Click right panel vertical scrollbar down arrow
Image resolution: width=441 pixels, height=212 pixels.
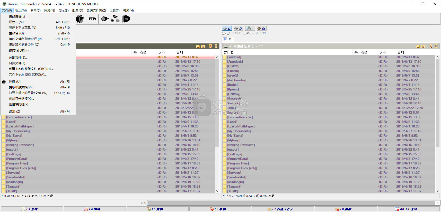(438, 191)
